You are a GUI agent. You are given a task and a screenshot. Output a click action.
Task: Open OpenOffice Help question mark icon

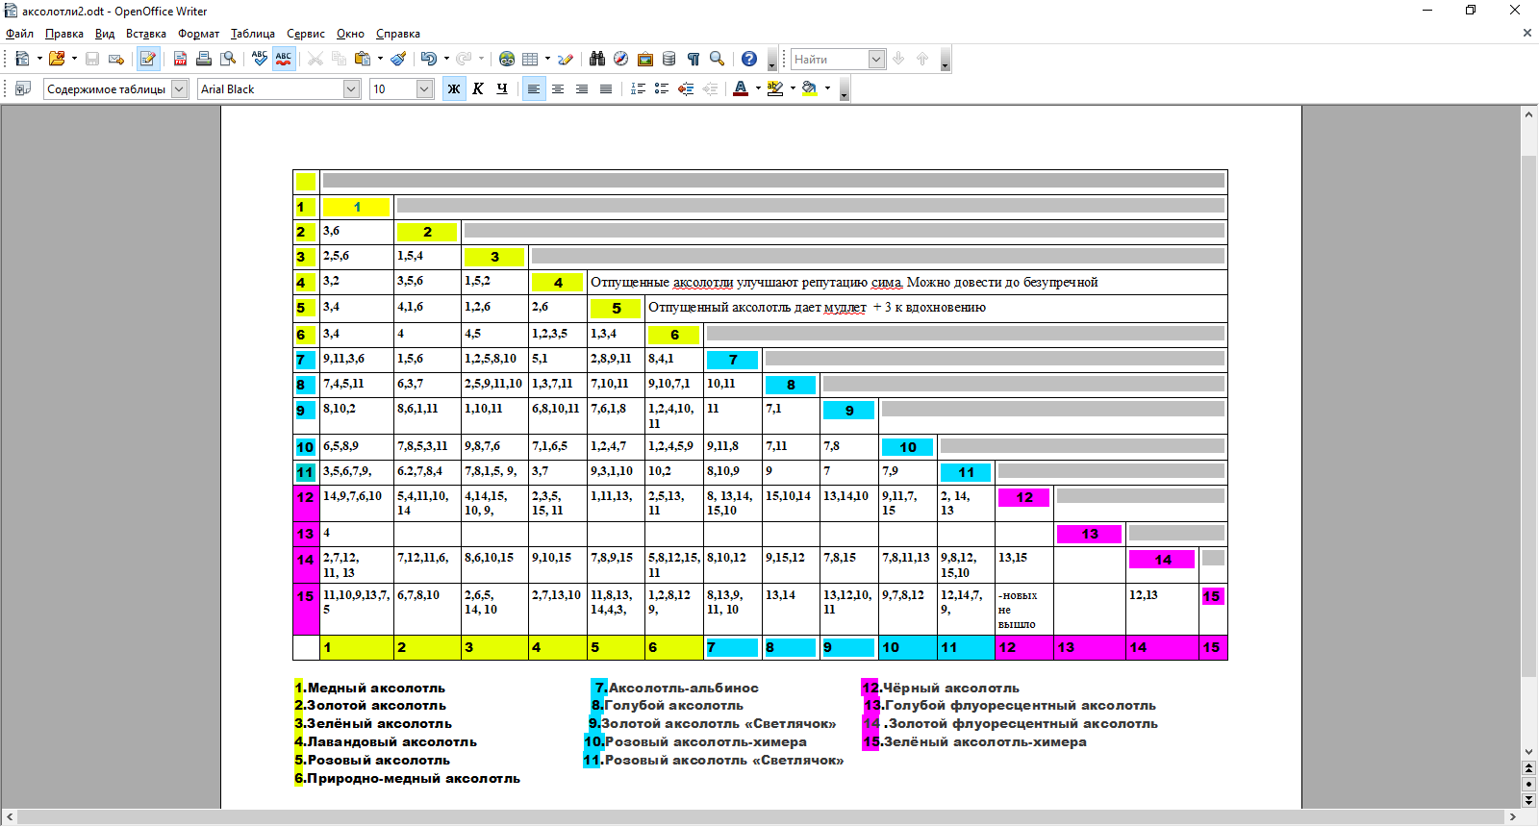(749, 59)
